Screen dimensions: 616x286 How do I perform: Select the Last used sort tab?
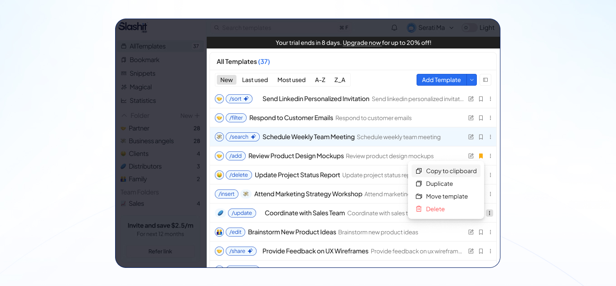[255, 80]
